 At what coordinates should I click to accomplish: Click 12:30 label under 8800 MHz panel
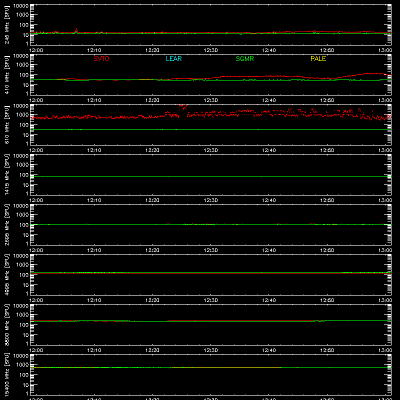[210, 350]
